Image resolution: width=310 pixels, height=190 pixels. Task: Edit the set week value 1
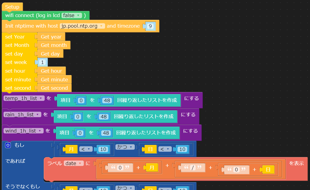[42, 62]
